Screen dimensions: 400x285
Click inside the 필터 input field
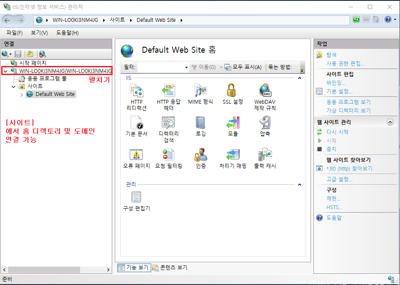[x=161, y=67]
